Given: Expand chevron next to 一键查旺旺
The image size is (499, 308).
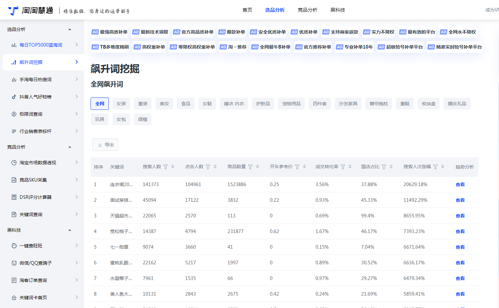Looking at the screenshot, I should click(x=77, y=245).
